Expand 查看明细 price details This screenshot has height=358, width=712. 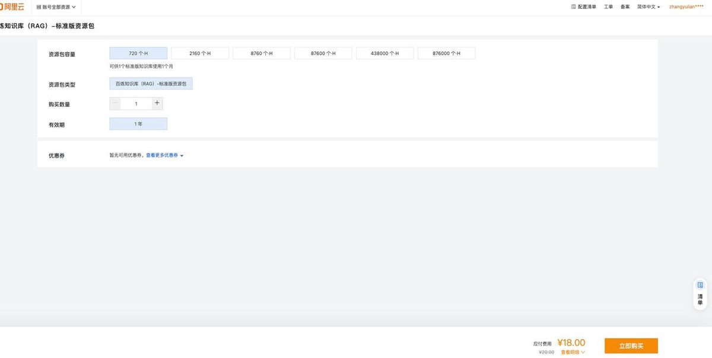point(573,352)
